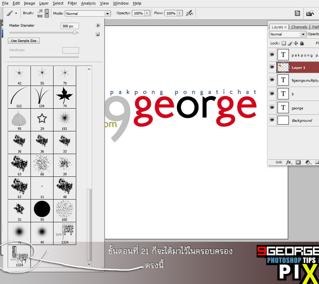
Task: Hide the Background layer eye
Action: 272,120
